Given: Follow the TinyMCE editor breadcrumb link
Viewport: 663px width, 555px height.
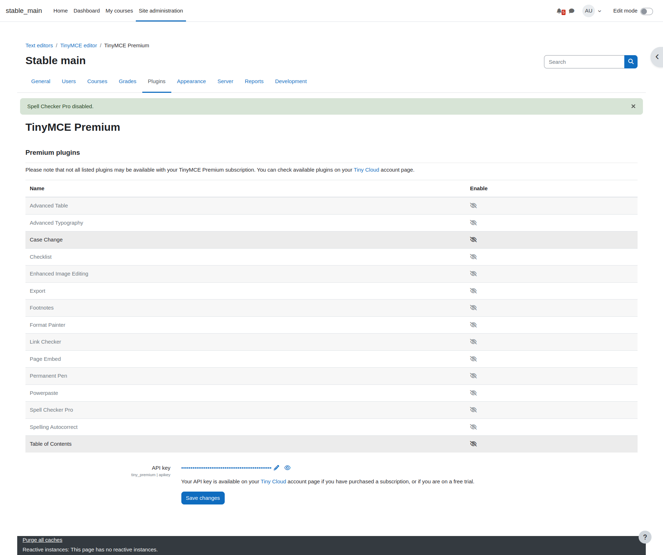Looking at the screenshot, I should [x=78, y=46].
